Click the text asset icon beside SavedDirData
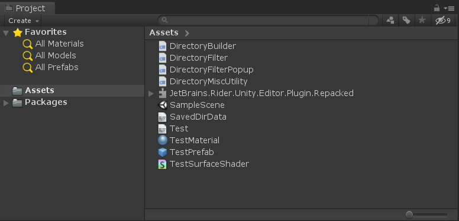The height and width of the screenshot is (221, 459). pyautogui.click(x=163, y=117)
